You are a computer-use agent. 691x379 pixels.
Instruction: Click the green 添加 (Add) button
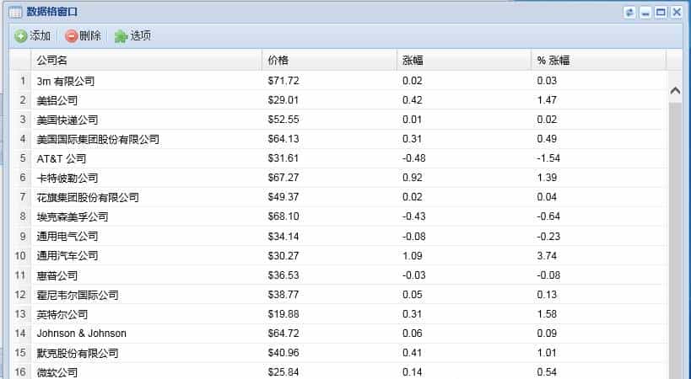coord(33,36)
